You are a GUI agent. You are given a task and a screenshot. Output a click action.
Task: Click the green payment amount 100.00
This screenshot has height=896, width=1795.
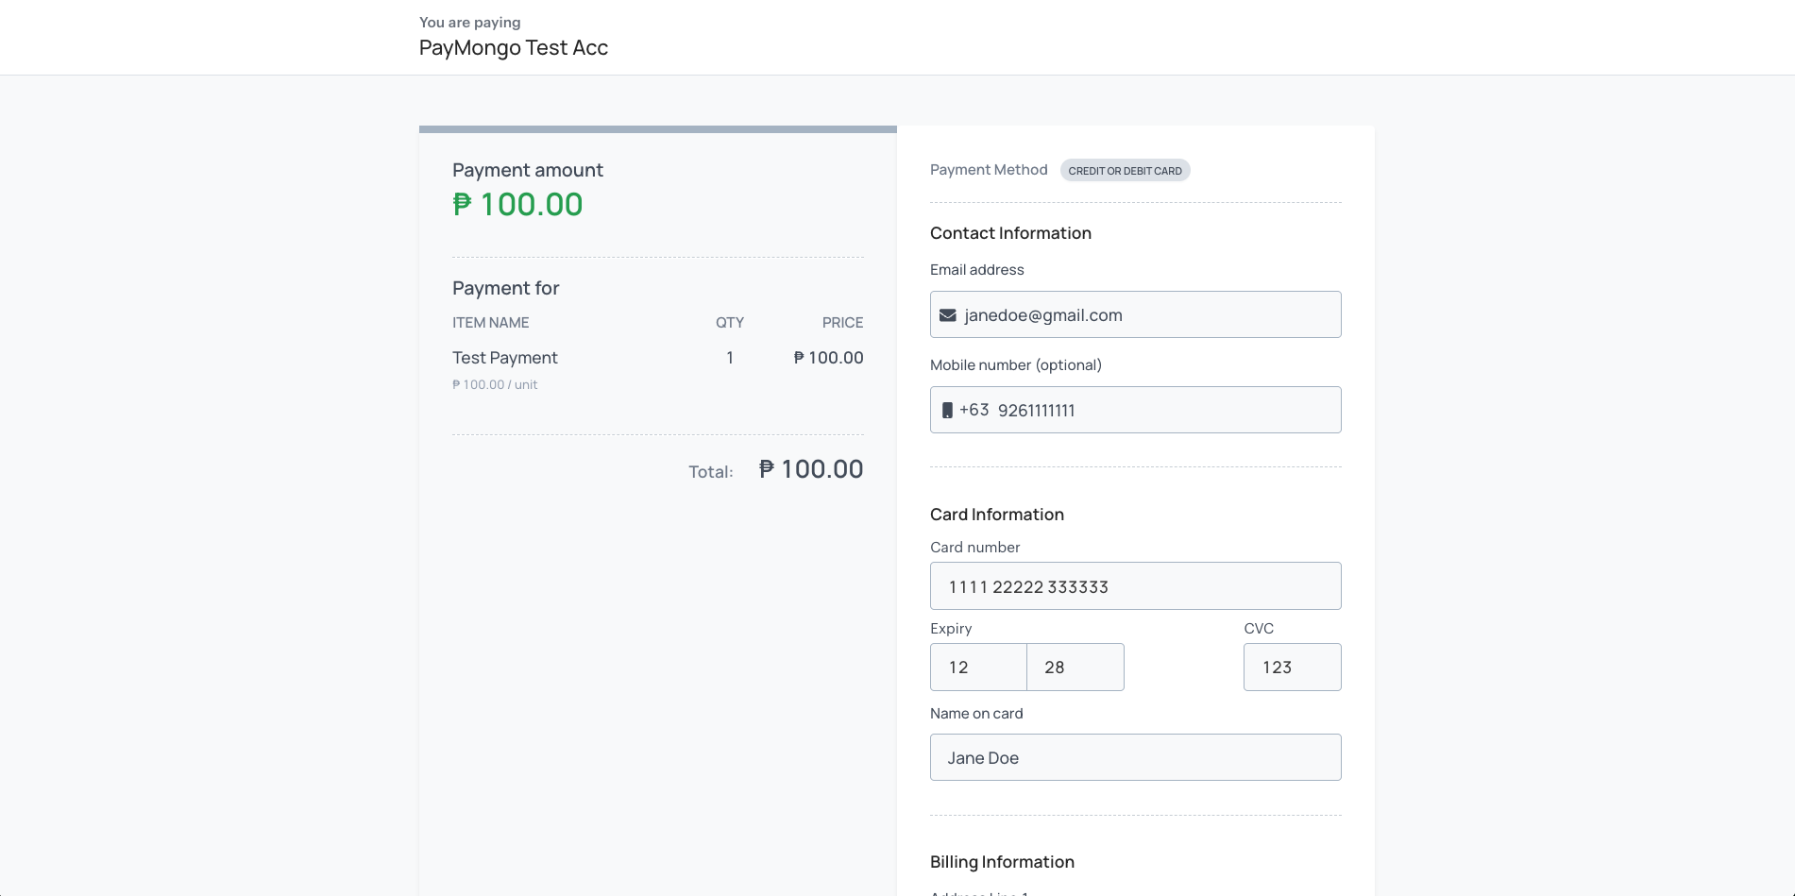tap(517, 205)
